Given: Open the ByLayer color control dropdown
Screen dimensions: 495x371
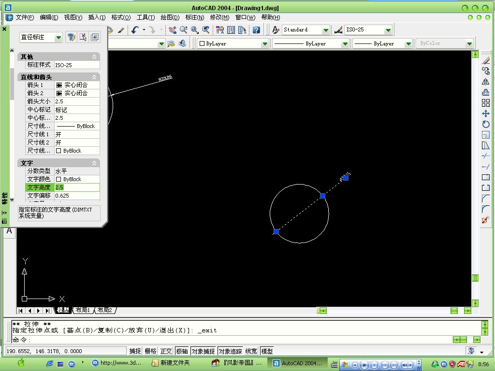Looking at the screenshot, I should tap(233, 43).
